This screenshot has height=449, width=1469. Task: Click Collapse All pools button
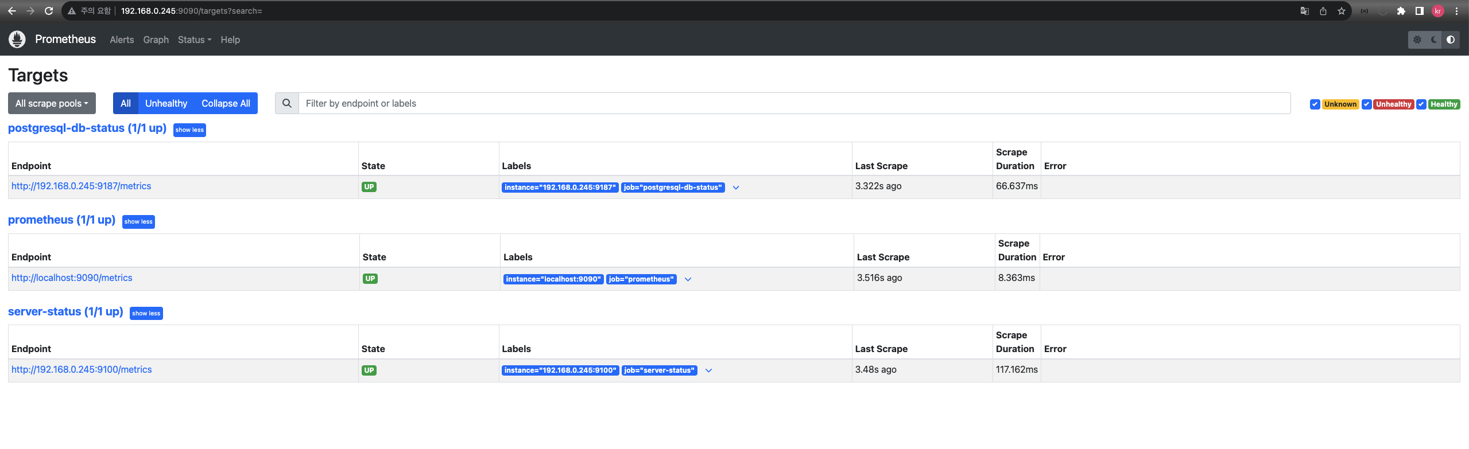click(226, 103)
